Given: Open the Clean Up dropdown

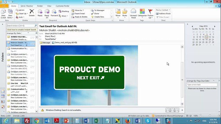Looking at the screenshot, I should (21, 13).
